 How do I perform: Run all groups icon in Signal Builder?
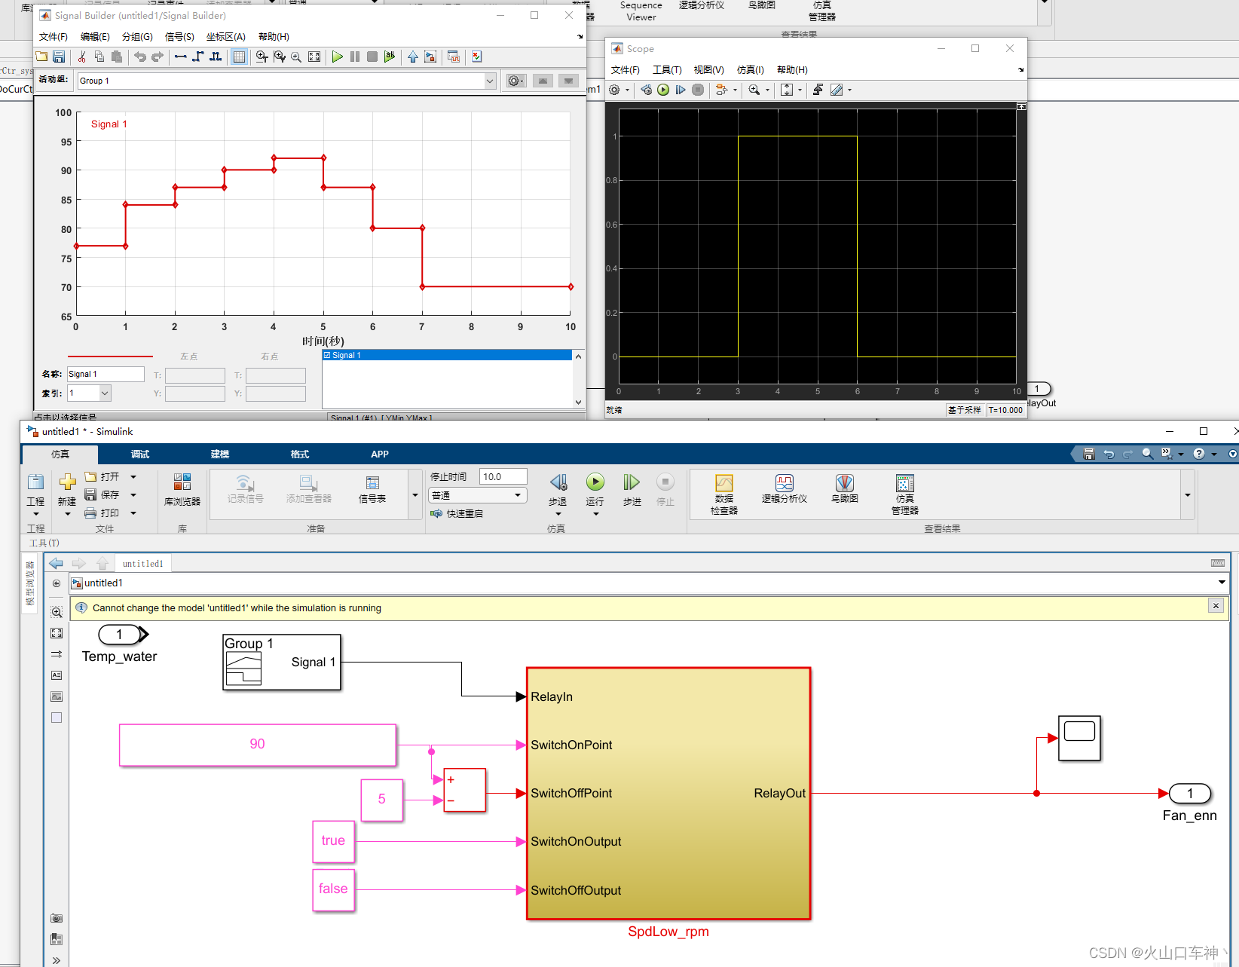coord(390,57)
